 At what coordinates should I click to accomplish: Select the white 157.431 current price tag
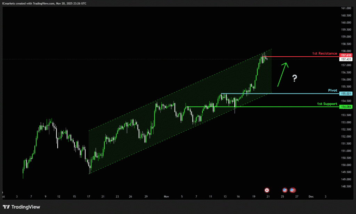347,59
